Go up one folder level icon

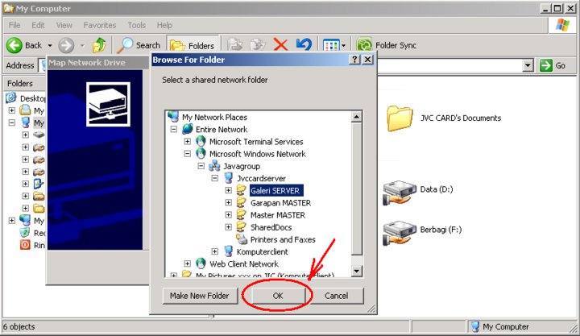click(99, 45)
